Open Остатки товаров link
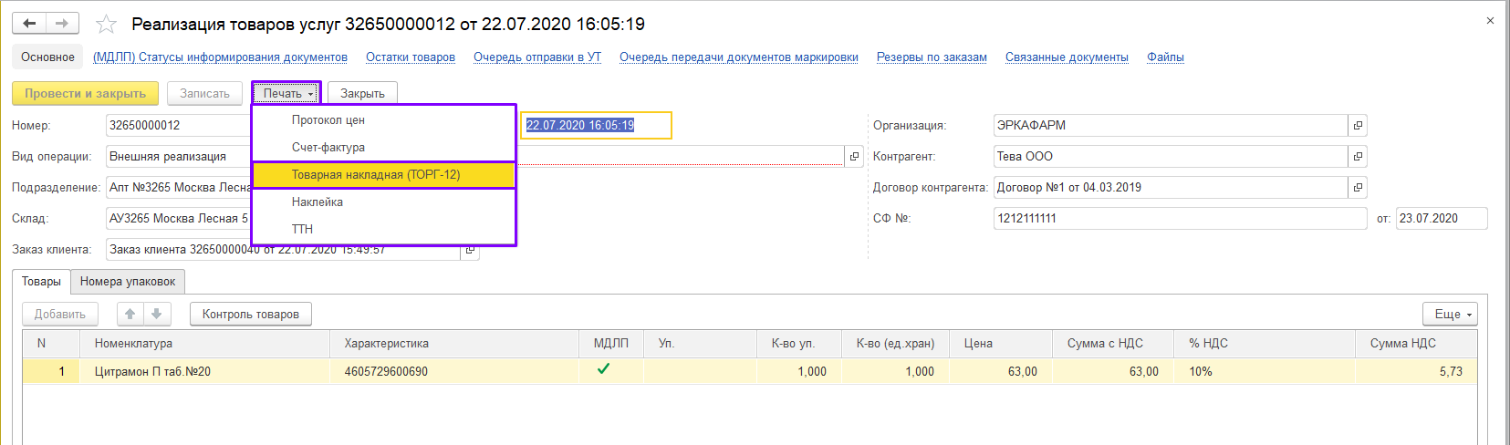Viewport: 1510px width, 445px height. tap(411, 57)
